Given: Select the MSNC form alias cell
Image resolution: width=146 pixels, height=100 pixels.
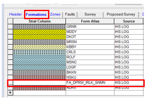Looking at the screenshot, I should pyautogui.click(x=90, y=62).
